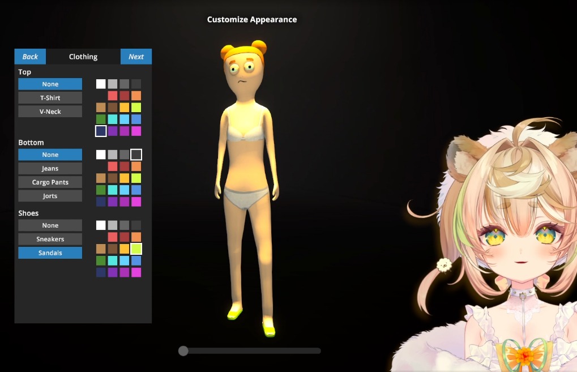Screen dimensions: 577x372
Task: Set Bottom color to pink magenta swatch
Action: 136,202
